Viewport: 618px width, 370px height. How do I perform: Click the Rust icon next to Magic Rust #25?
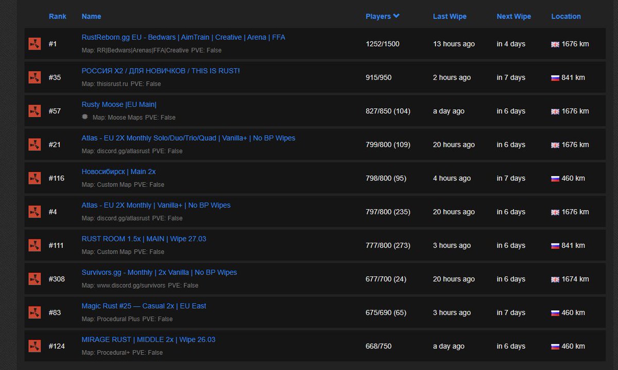35,312
